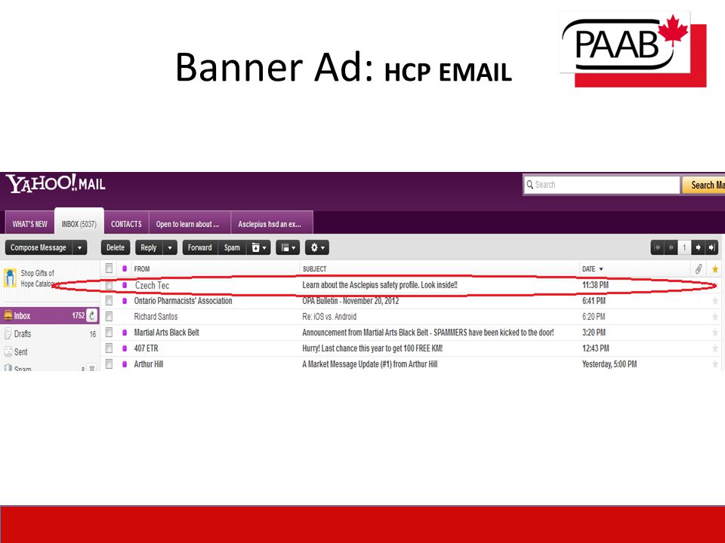Screen dimensions: 725x543
Task: Click the Forward button
Action: (199, 248)
